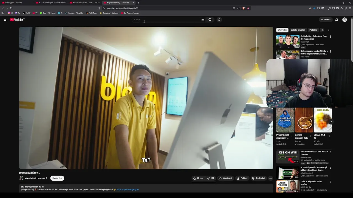The width and height of the screenshot is (353, 198).
Task: Open options for 'Niebezpieczny Londyn?' video
Action: tap(331, 51)
